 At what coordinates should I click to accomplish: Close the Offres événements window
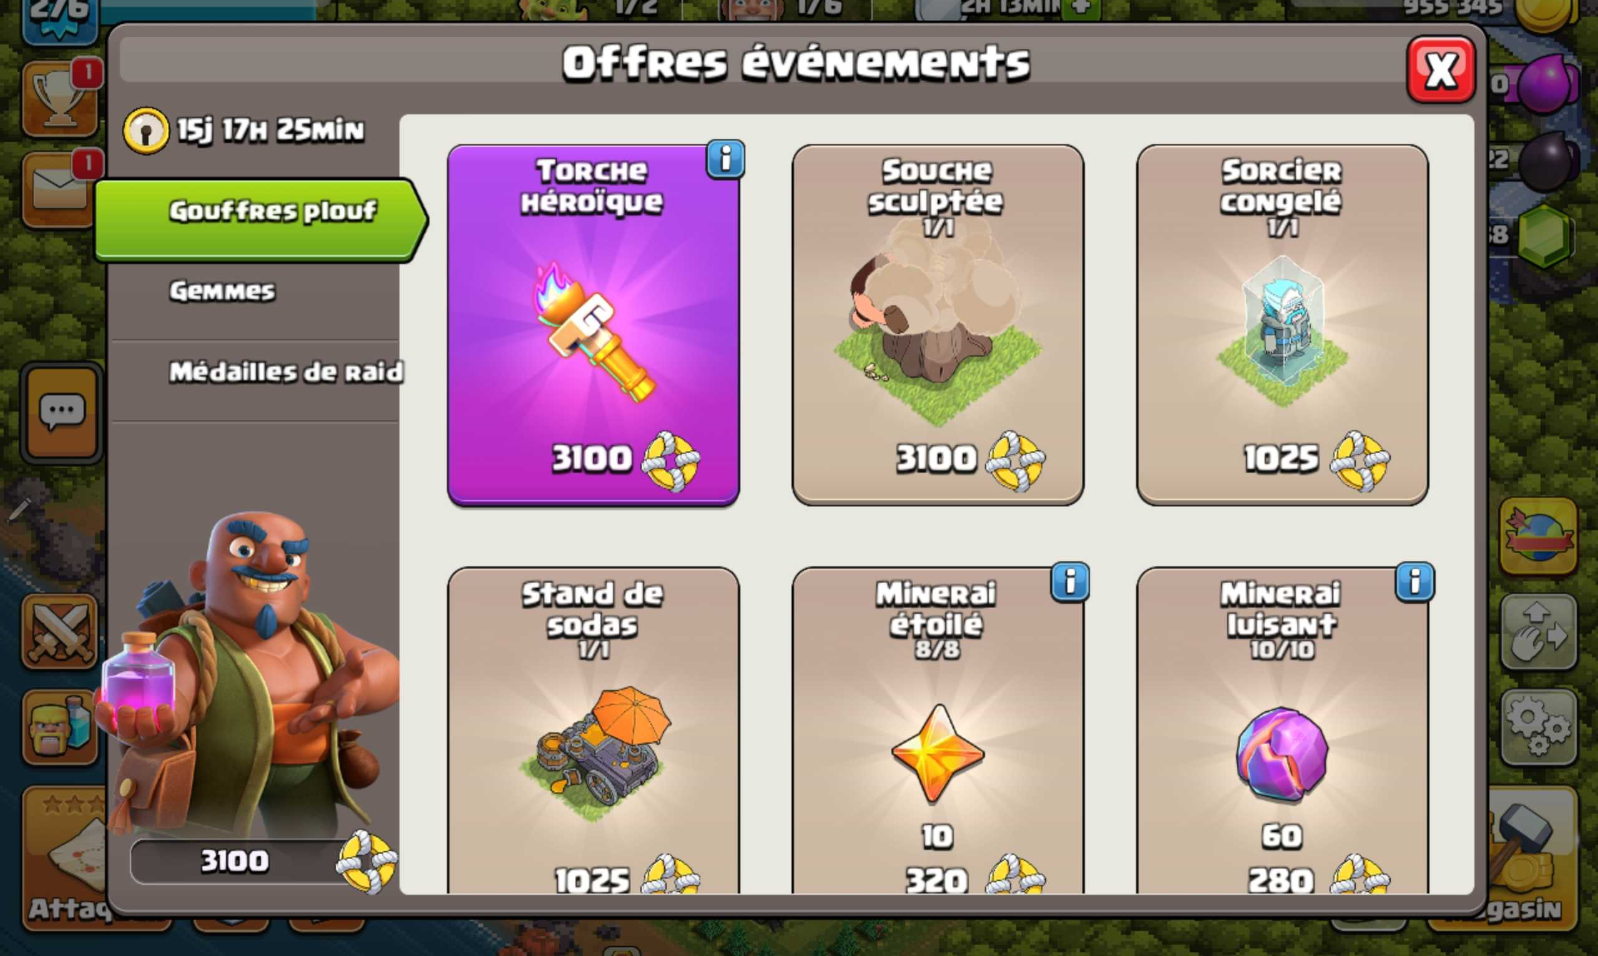pos(1440,69)
